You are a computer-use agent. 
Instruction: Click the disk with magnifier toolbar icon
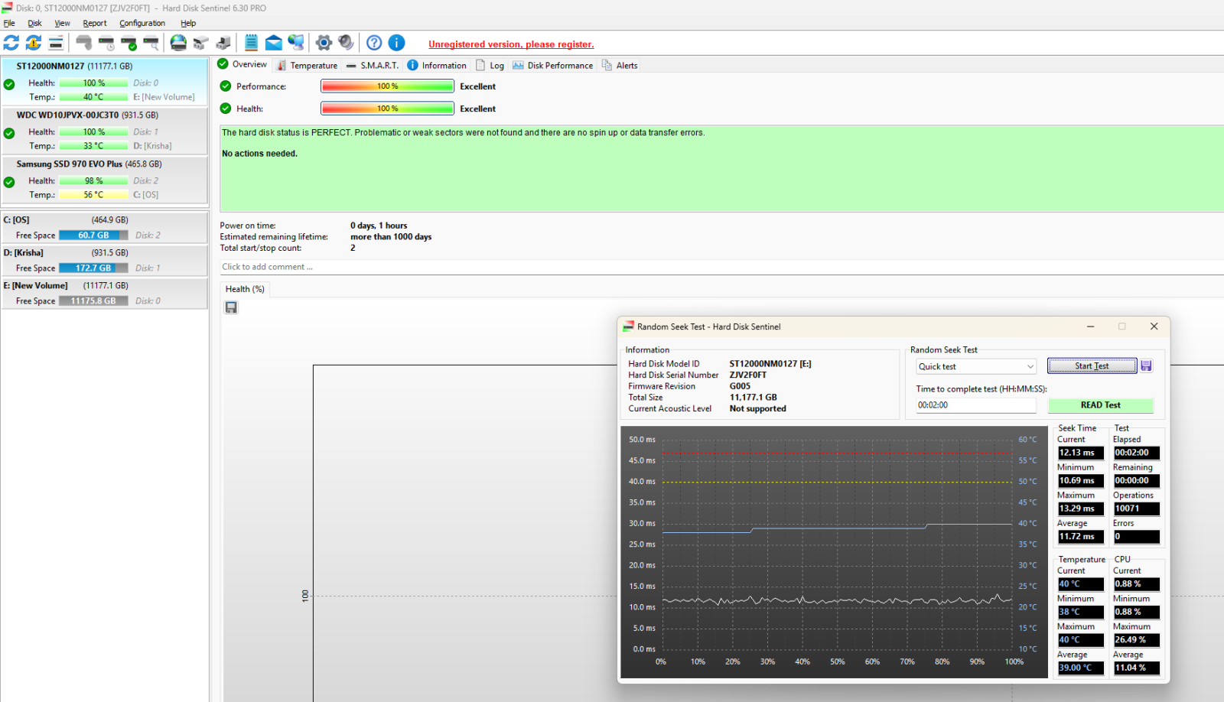point(151,43)
